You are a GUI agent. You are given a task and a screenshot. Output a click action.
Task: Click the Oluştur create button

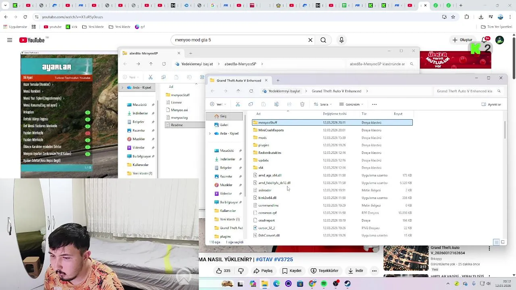coord(462,40)
